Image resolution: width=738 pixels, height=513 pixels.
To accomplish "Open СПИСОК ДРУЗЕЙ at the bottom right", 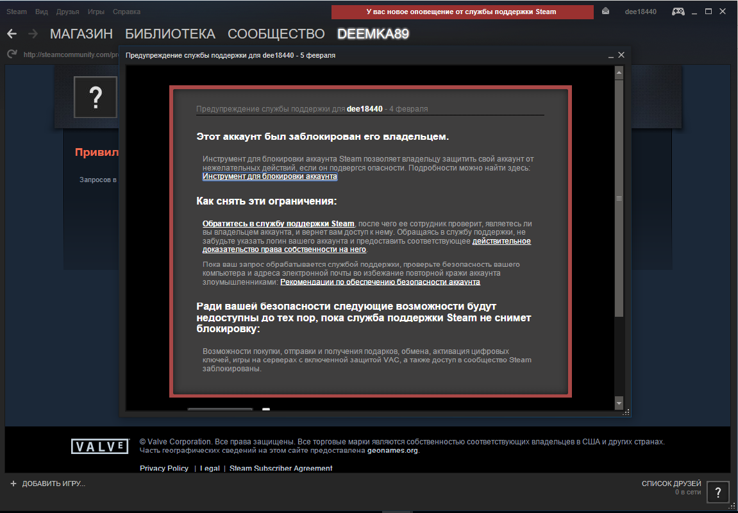I will click(671, 484).
